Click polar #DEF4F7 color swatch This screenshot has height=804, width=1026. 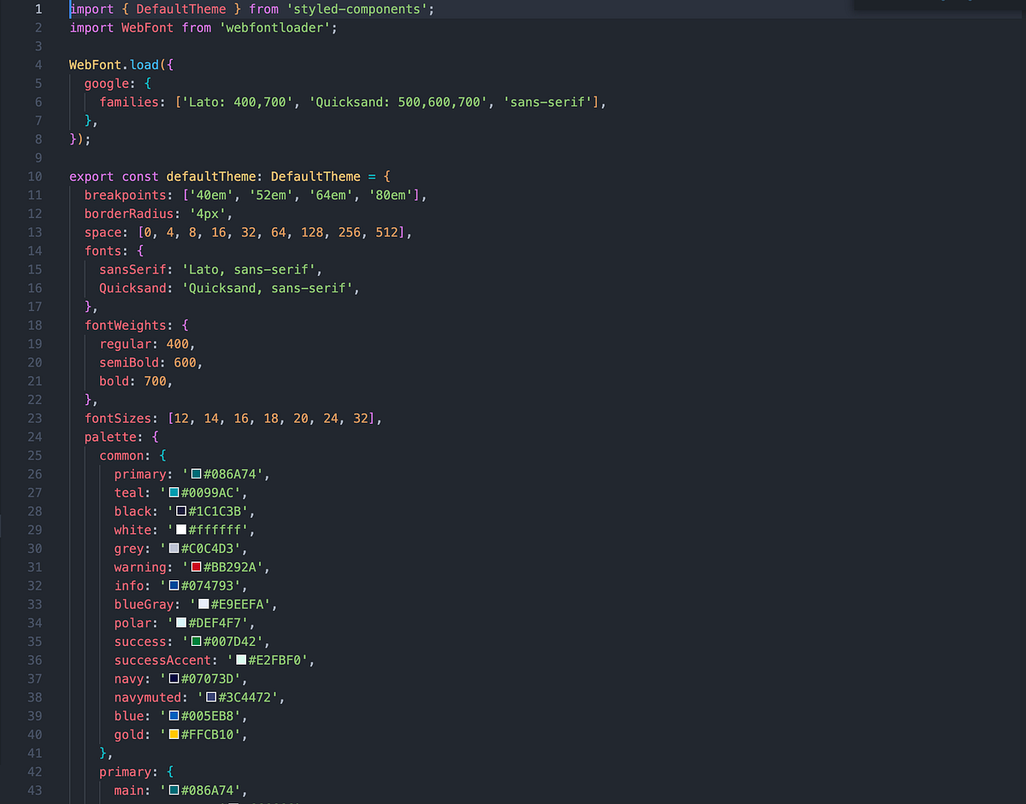(181, 623)
